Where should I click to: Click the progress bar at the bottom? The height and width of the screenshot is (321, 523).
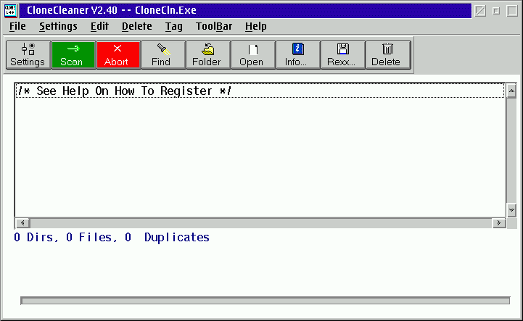coord(265,301)
